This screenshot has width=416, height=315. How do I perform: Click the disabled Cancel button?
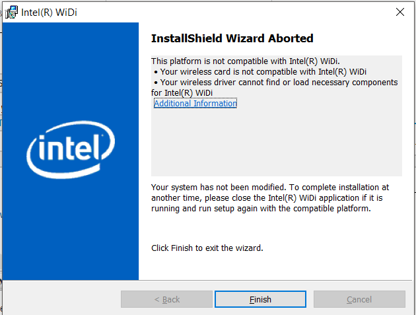[359, 299]
